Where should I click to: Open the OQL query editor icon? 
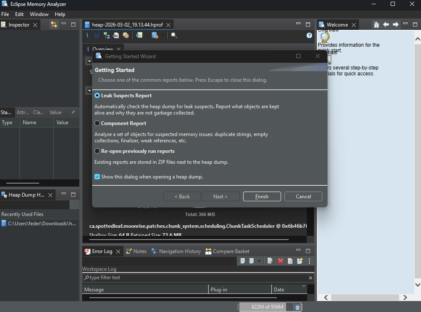pyautogui.click(x=116, y=35)
